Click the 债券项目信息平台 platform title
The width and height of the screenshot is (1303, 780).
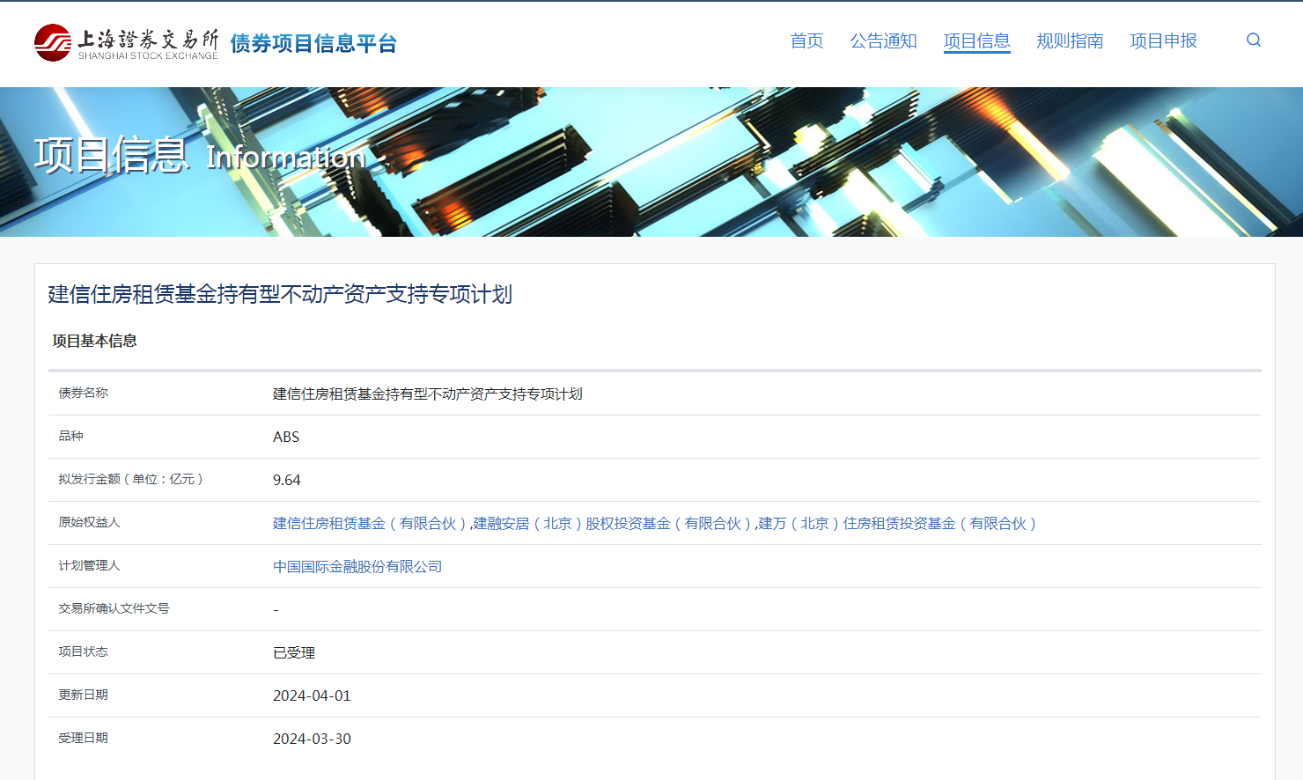(313, 43)
